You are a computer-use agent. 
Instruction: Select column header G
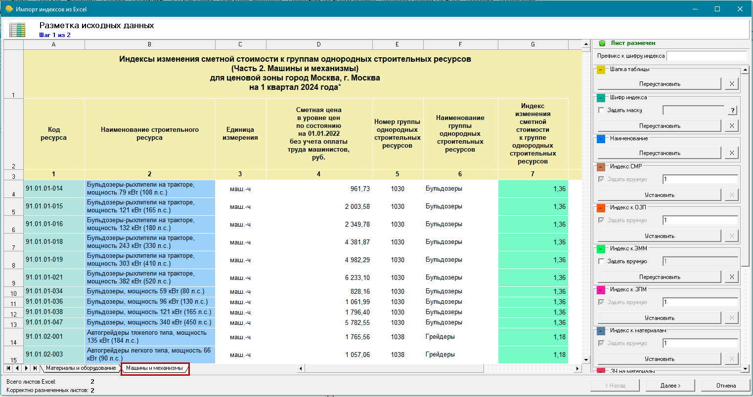(533, 44)
